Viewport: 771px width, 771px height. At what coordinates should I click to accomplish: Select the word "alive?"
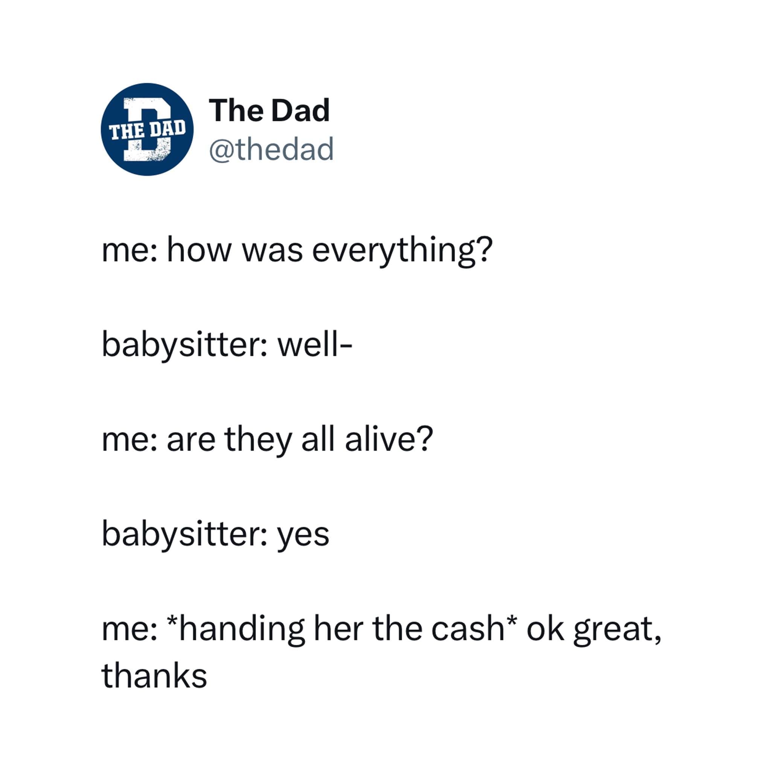(x=389, y=439)
